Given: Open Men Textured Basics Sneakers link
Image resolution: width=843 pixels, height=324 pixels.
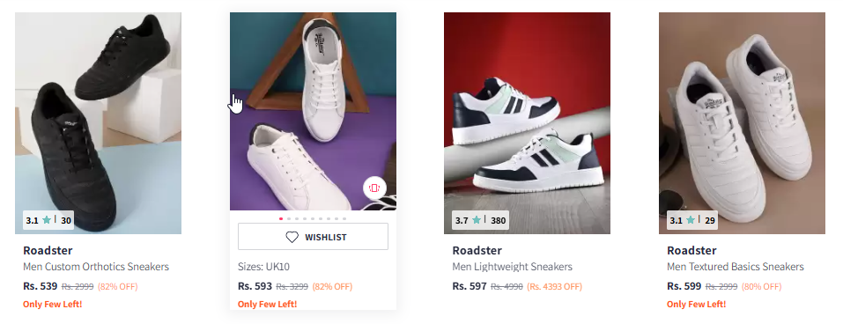Looking at the screenshot, I should point(736,267).
